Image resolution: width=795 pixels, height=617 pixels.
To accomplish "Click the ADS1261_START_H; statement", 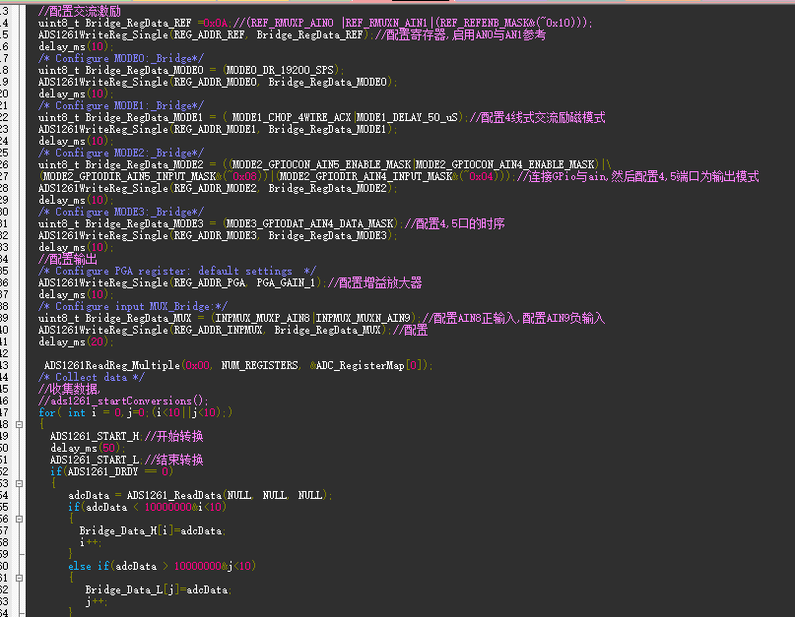I will [x=96, y=436].
